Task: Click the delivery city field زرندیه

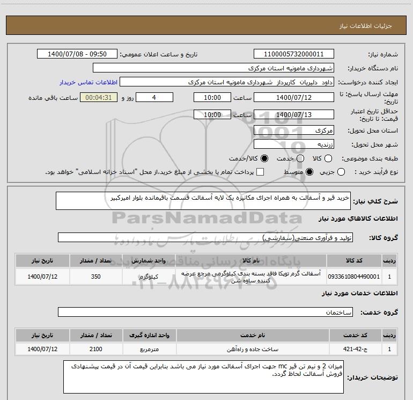Action: (294, 144)
